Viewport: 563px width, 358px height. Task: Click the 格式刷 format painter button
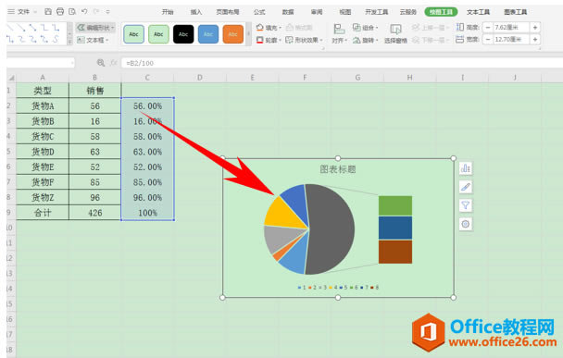[299, 27]
